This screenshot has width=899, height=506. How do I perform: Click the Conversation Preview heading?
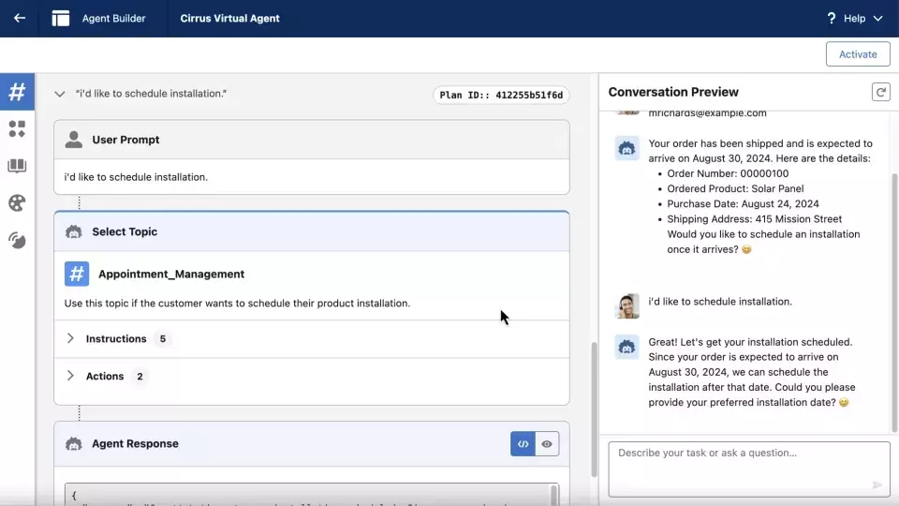(673, 92)
